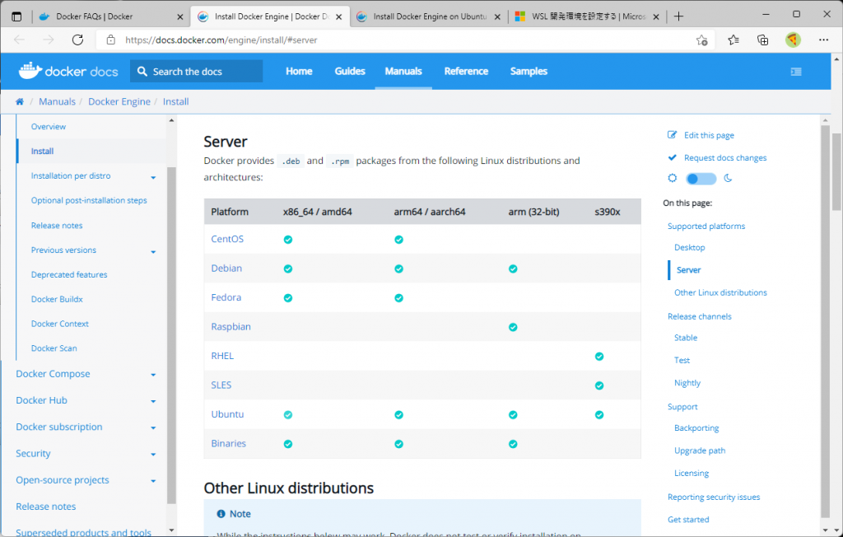The width and height of the screenshot is (843, 537).
Task: Jump to Other Linux distributions section
Action: pyautogui.click(x=720, y=292)
